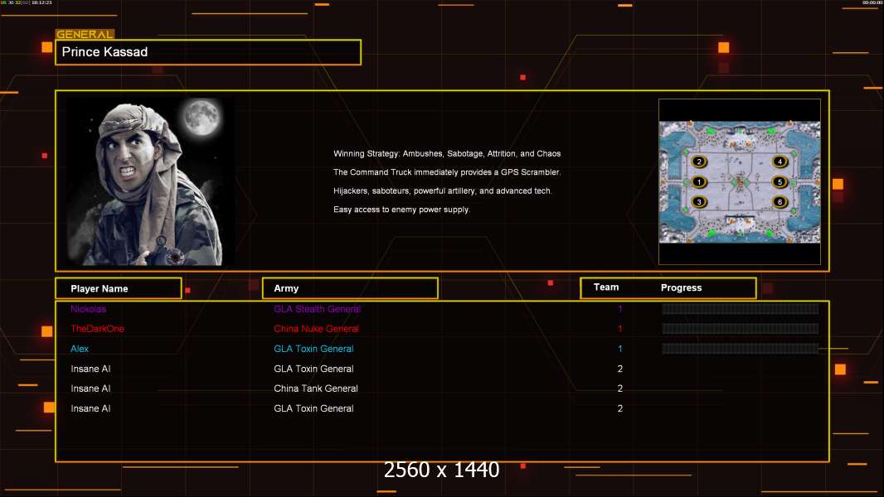Click GLA Stealth General army entry
Viewport: 884px width, 497px height.
(317, 309)
